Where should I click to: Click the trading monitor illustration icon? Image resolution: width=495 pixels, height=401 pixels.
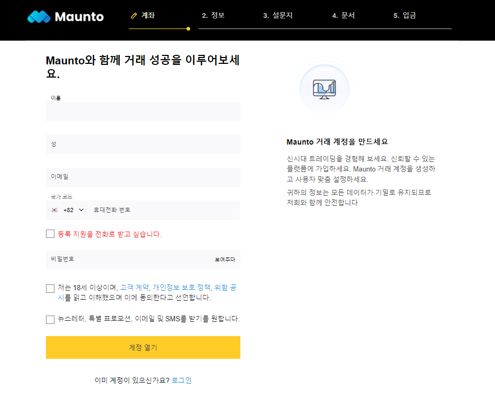click(x=324, y=89)
